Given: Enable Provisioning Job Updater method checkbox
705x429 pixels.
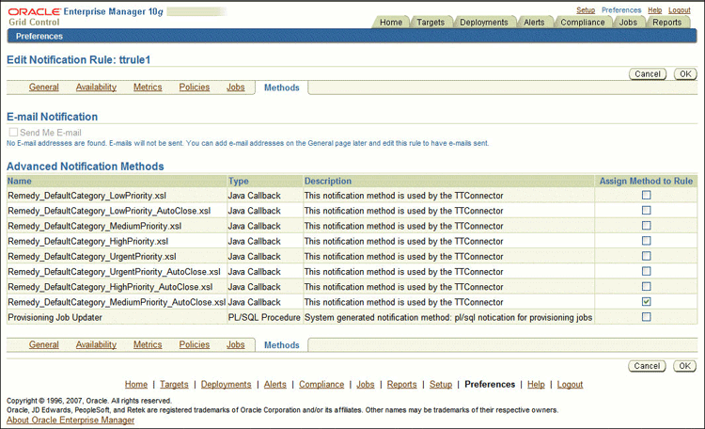Looking at the screenshot, I should 646,317.
